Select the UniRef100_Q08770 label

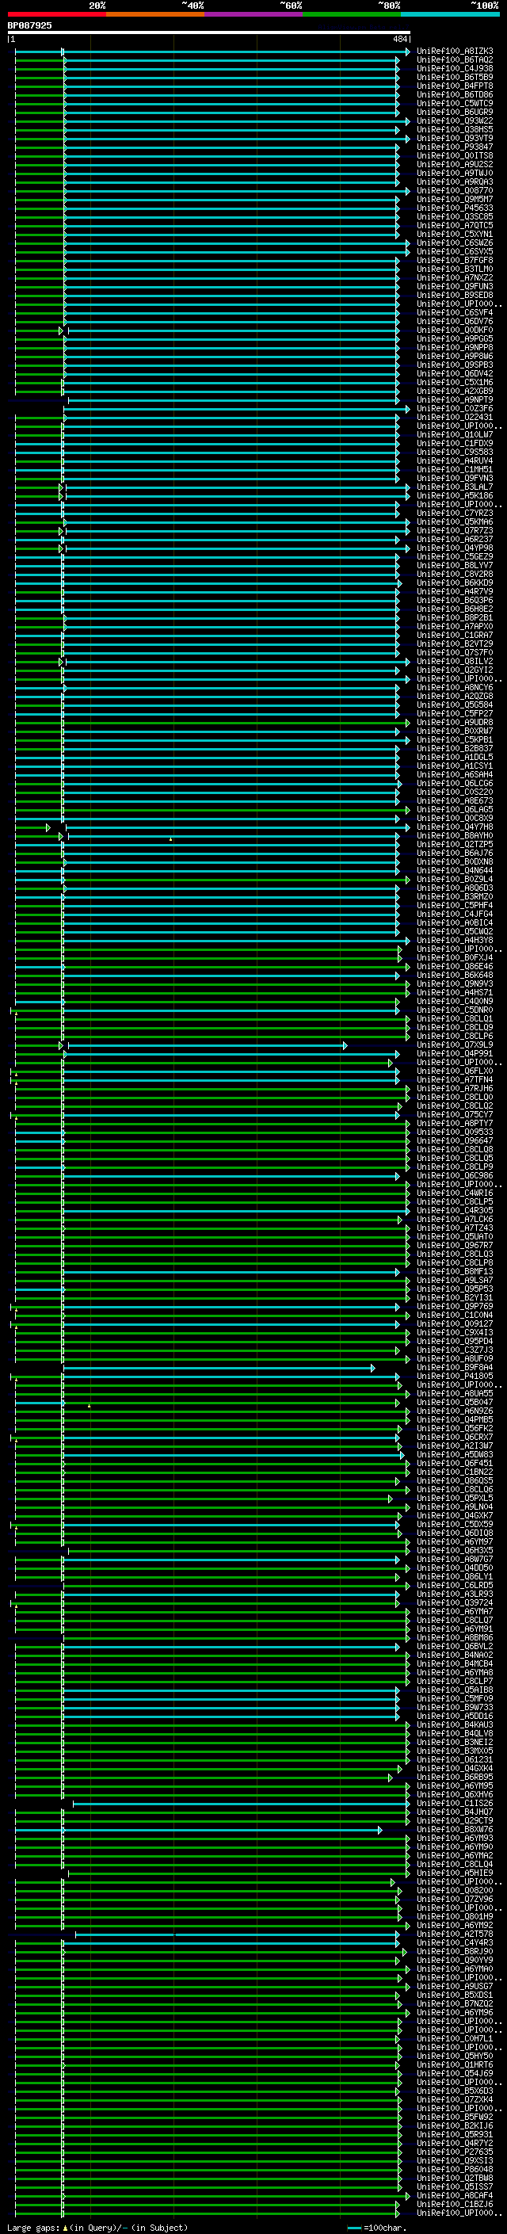(455, 191)
